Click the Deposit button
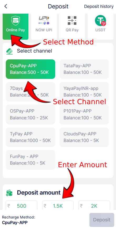Image resolution: width=116 pixels, height=229 pixels. click(x=102, y=220)
